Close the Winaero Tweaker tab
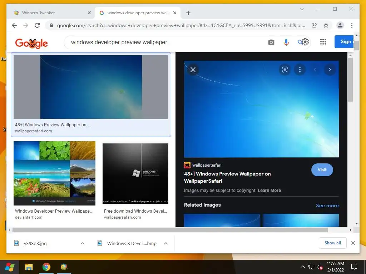Screen dimensions: 366x274 point(89,13)
